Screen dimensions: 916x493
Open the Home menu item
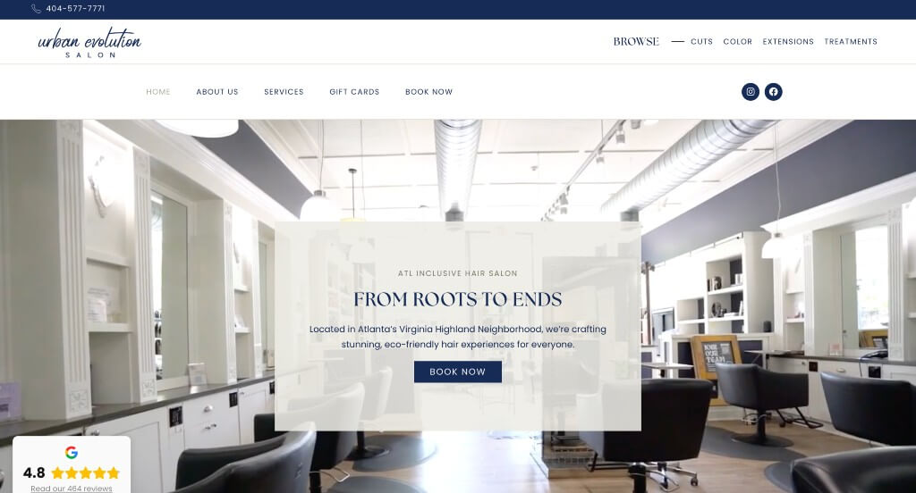[x=158, y=92]
